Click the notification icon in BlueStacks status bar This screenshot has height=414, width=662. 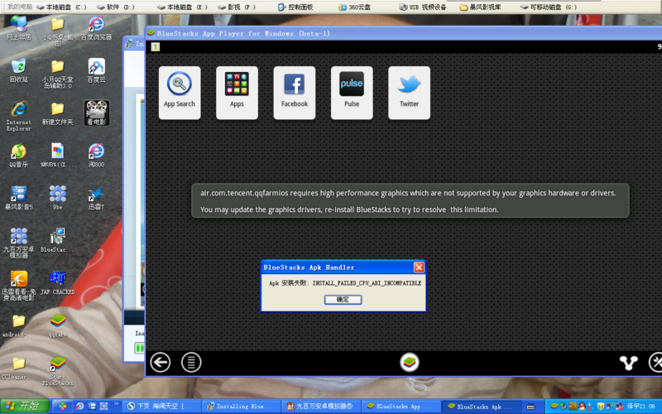pyautogui.click(x=156, y=47)
